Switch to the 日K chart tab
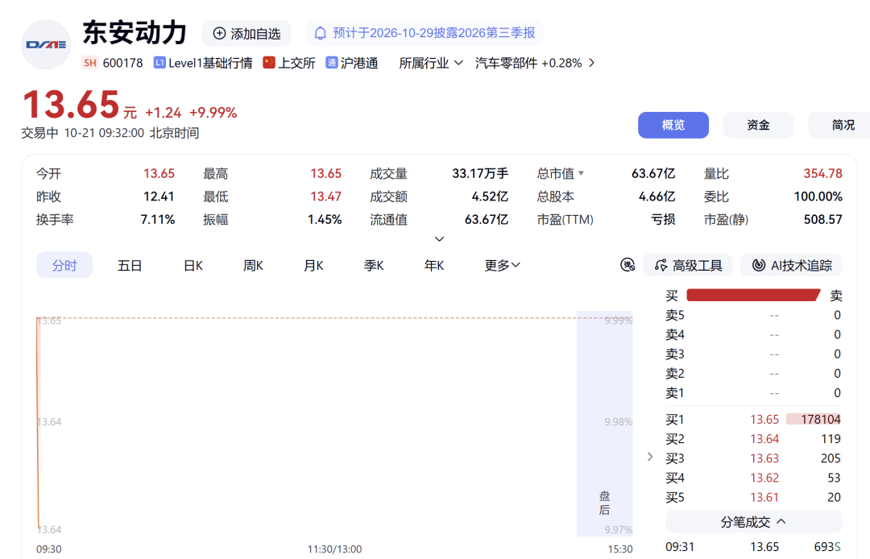Image resolution: width=870 pixels, height=559 pixels. click(193, 266)
